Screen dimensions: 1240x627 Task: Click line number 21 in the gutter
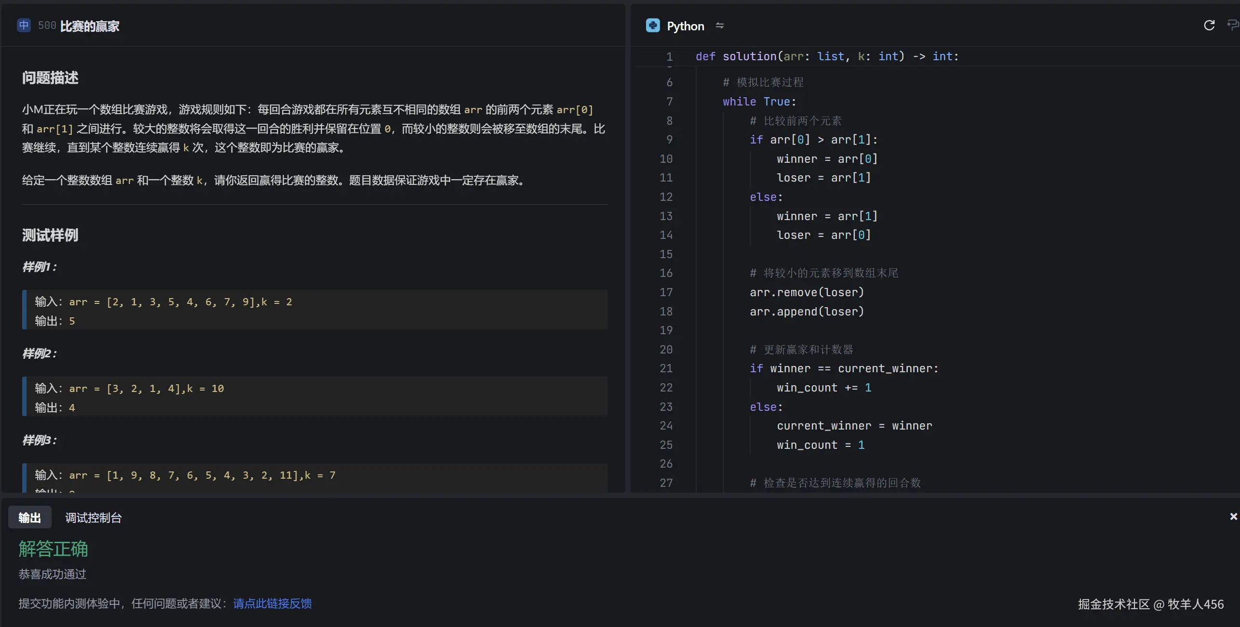click(x=666, y=368)
